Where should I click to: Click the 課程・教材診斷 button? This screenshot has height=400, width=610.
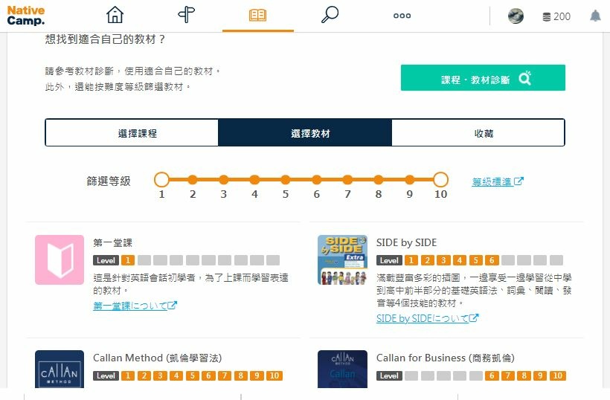point(483,78)
